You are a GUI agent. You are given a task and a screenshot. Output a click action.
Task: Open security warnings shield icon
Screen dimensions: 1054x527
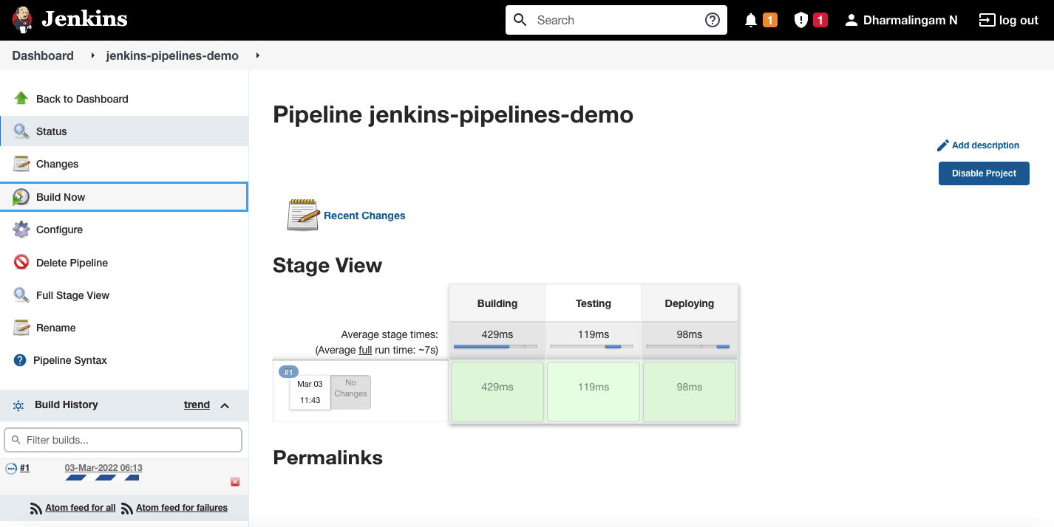(800, 20)
